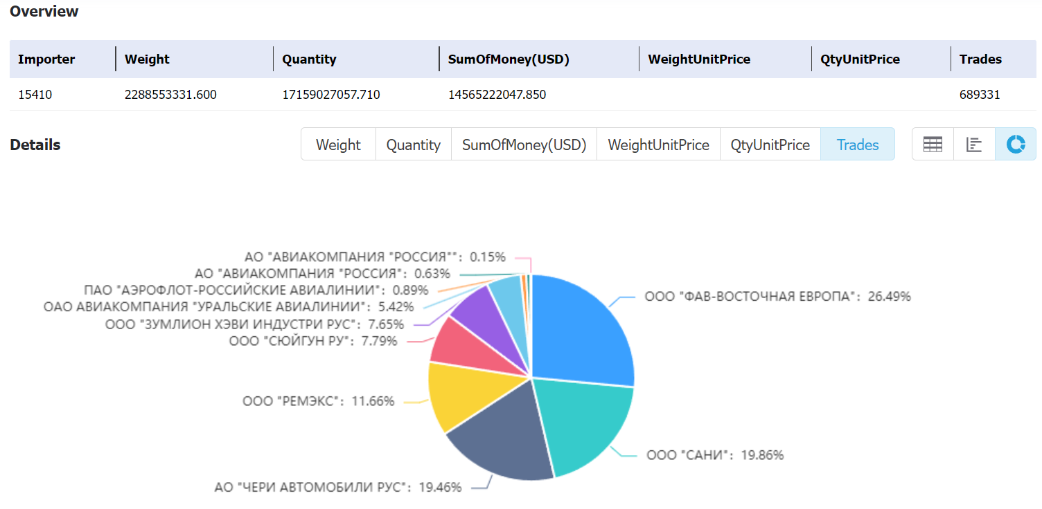This screenshot has height=509, width=1042.
Task: Click money value 14565222047.850
Action: pyautogui.click(x=497, y=95)
